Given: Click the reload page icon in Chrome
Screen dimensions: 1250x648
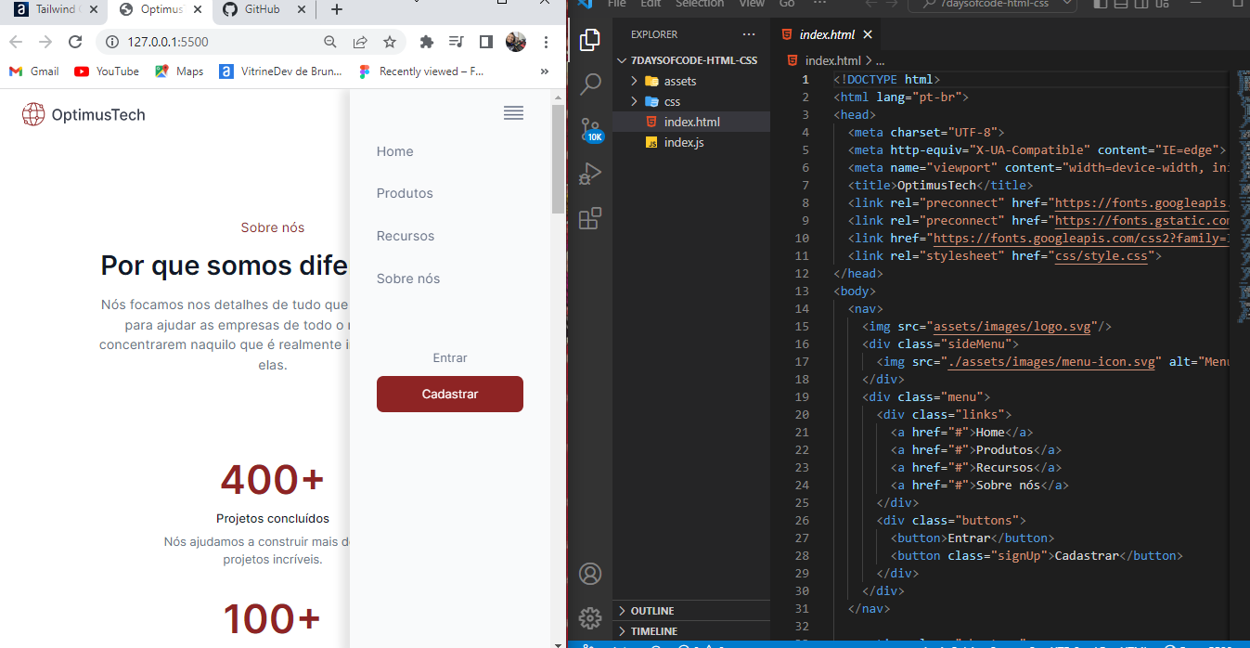Looking at the screenshot, I should (x=74, y=41).
